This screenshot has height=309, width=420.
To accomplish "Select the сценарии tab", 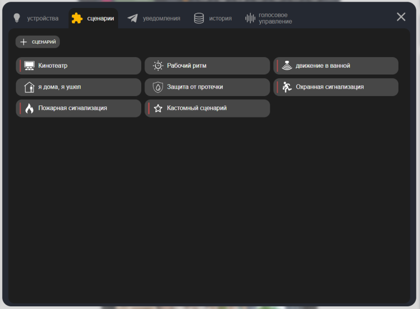I will [x=93, y=18].
